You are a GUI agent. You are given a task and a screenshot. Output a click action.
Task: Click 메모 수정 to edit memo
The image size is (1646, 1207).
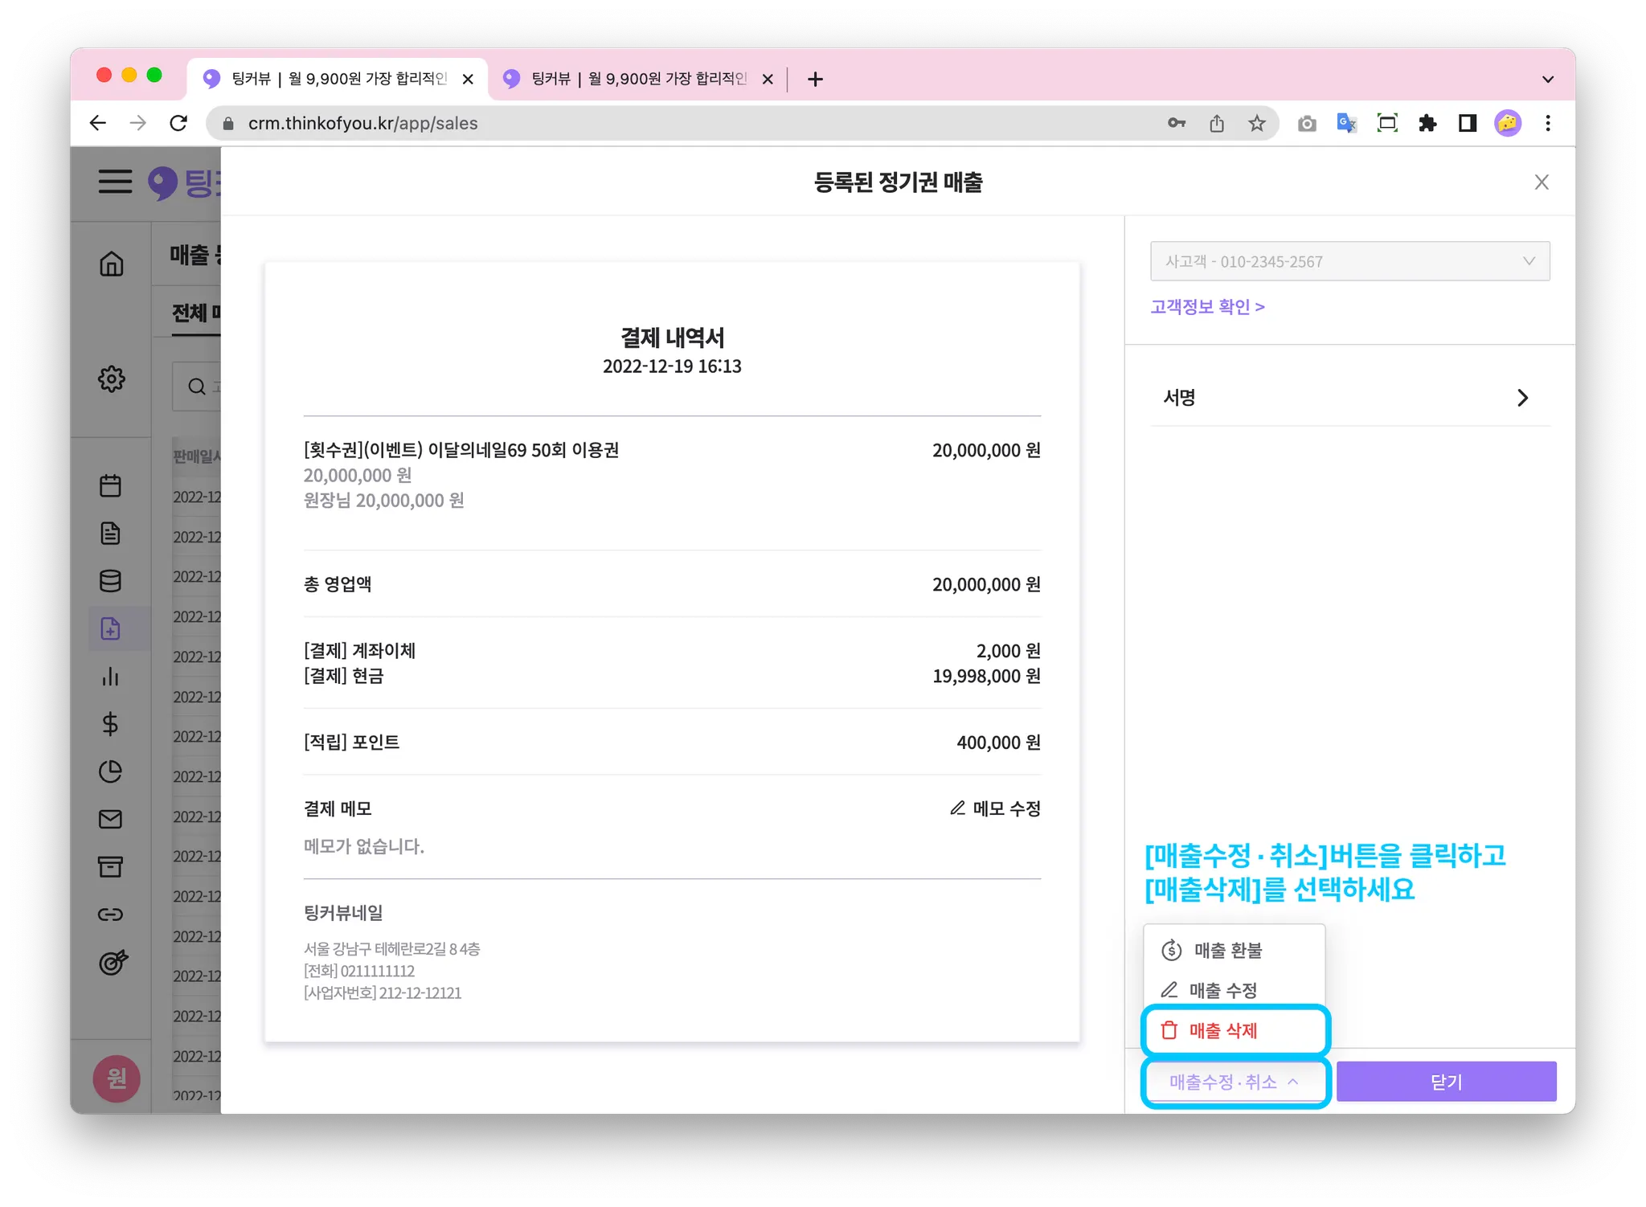pos(995,808)
